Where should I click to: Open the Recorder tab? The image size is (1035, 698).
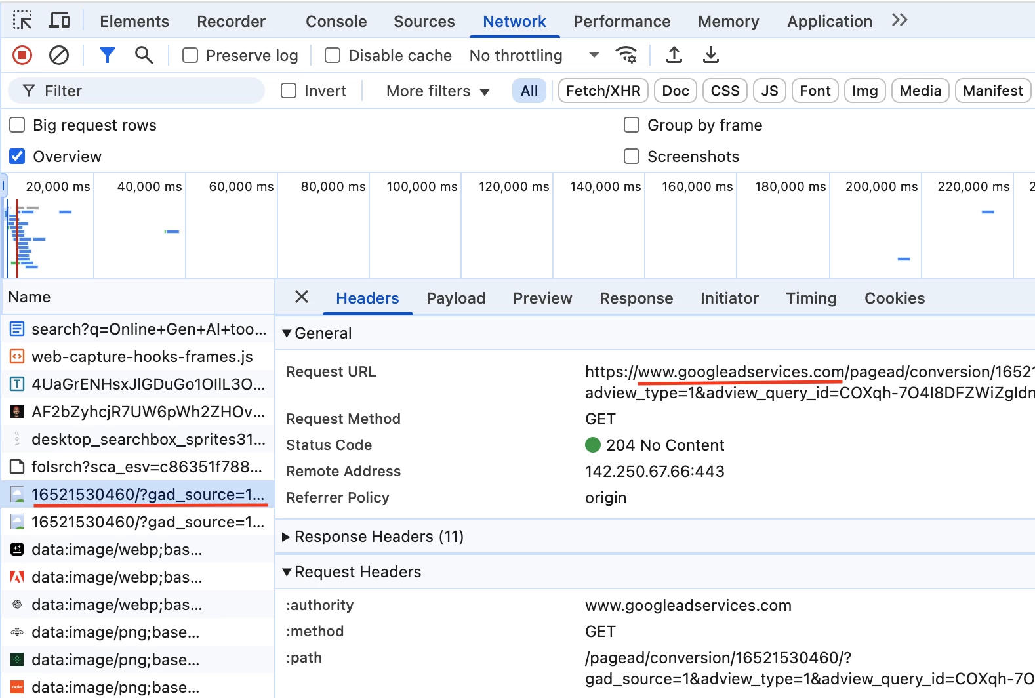232,22
